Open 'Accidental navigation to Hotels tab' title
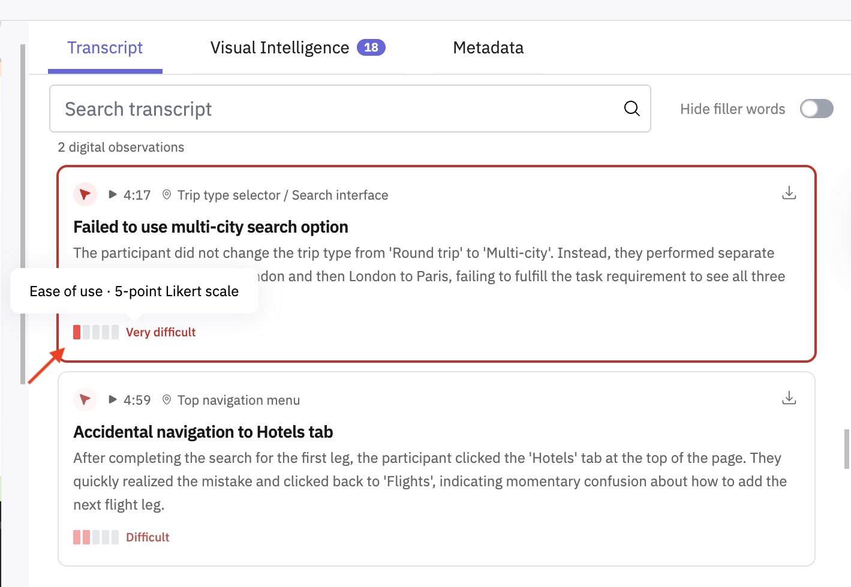 [x=203, y=432]
